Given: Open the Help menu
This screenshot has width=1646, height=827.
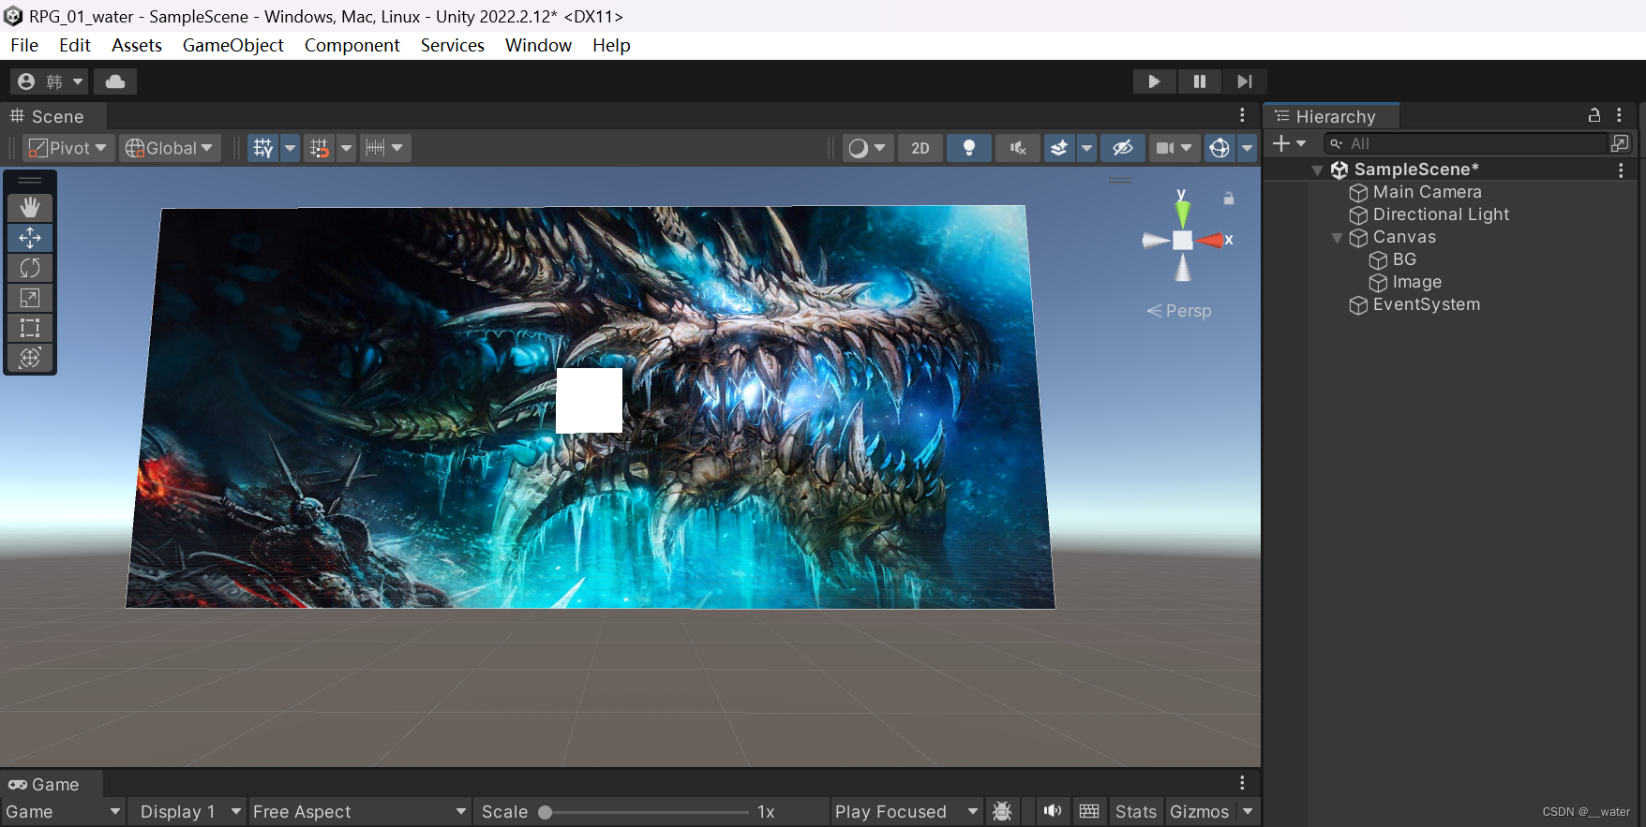Looking at the screenshot, I should click(611, 45).
